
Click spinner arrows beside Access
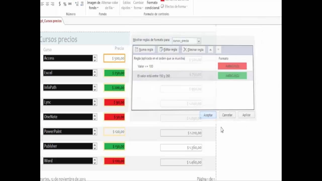[95, 58]
